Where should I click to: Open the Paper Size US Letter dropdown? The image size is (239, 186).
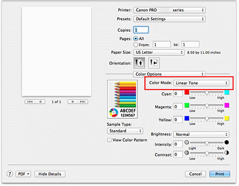pyautogui.click(x=159, y=52)
